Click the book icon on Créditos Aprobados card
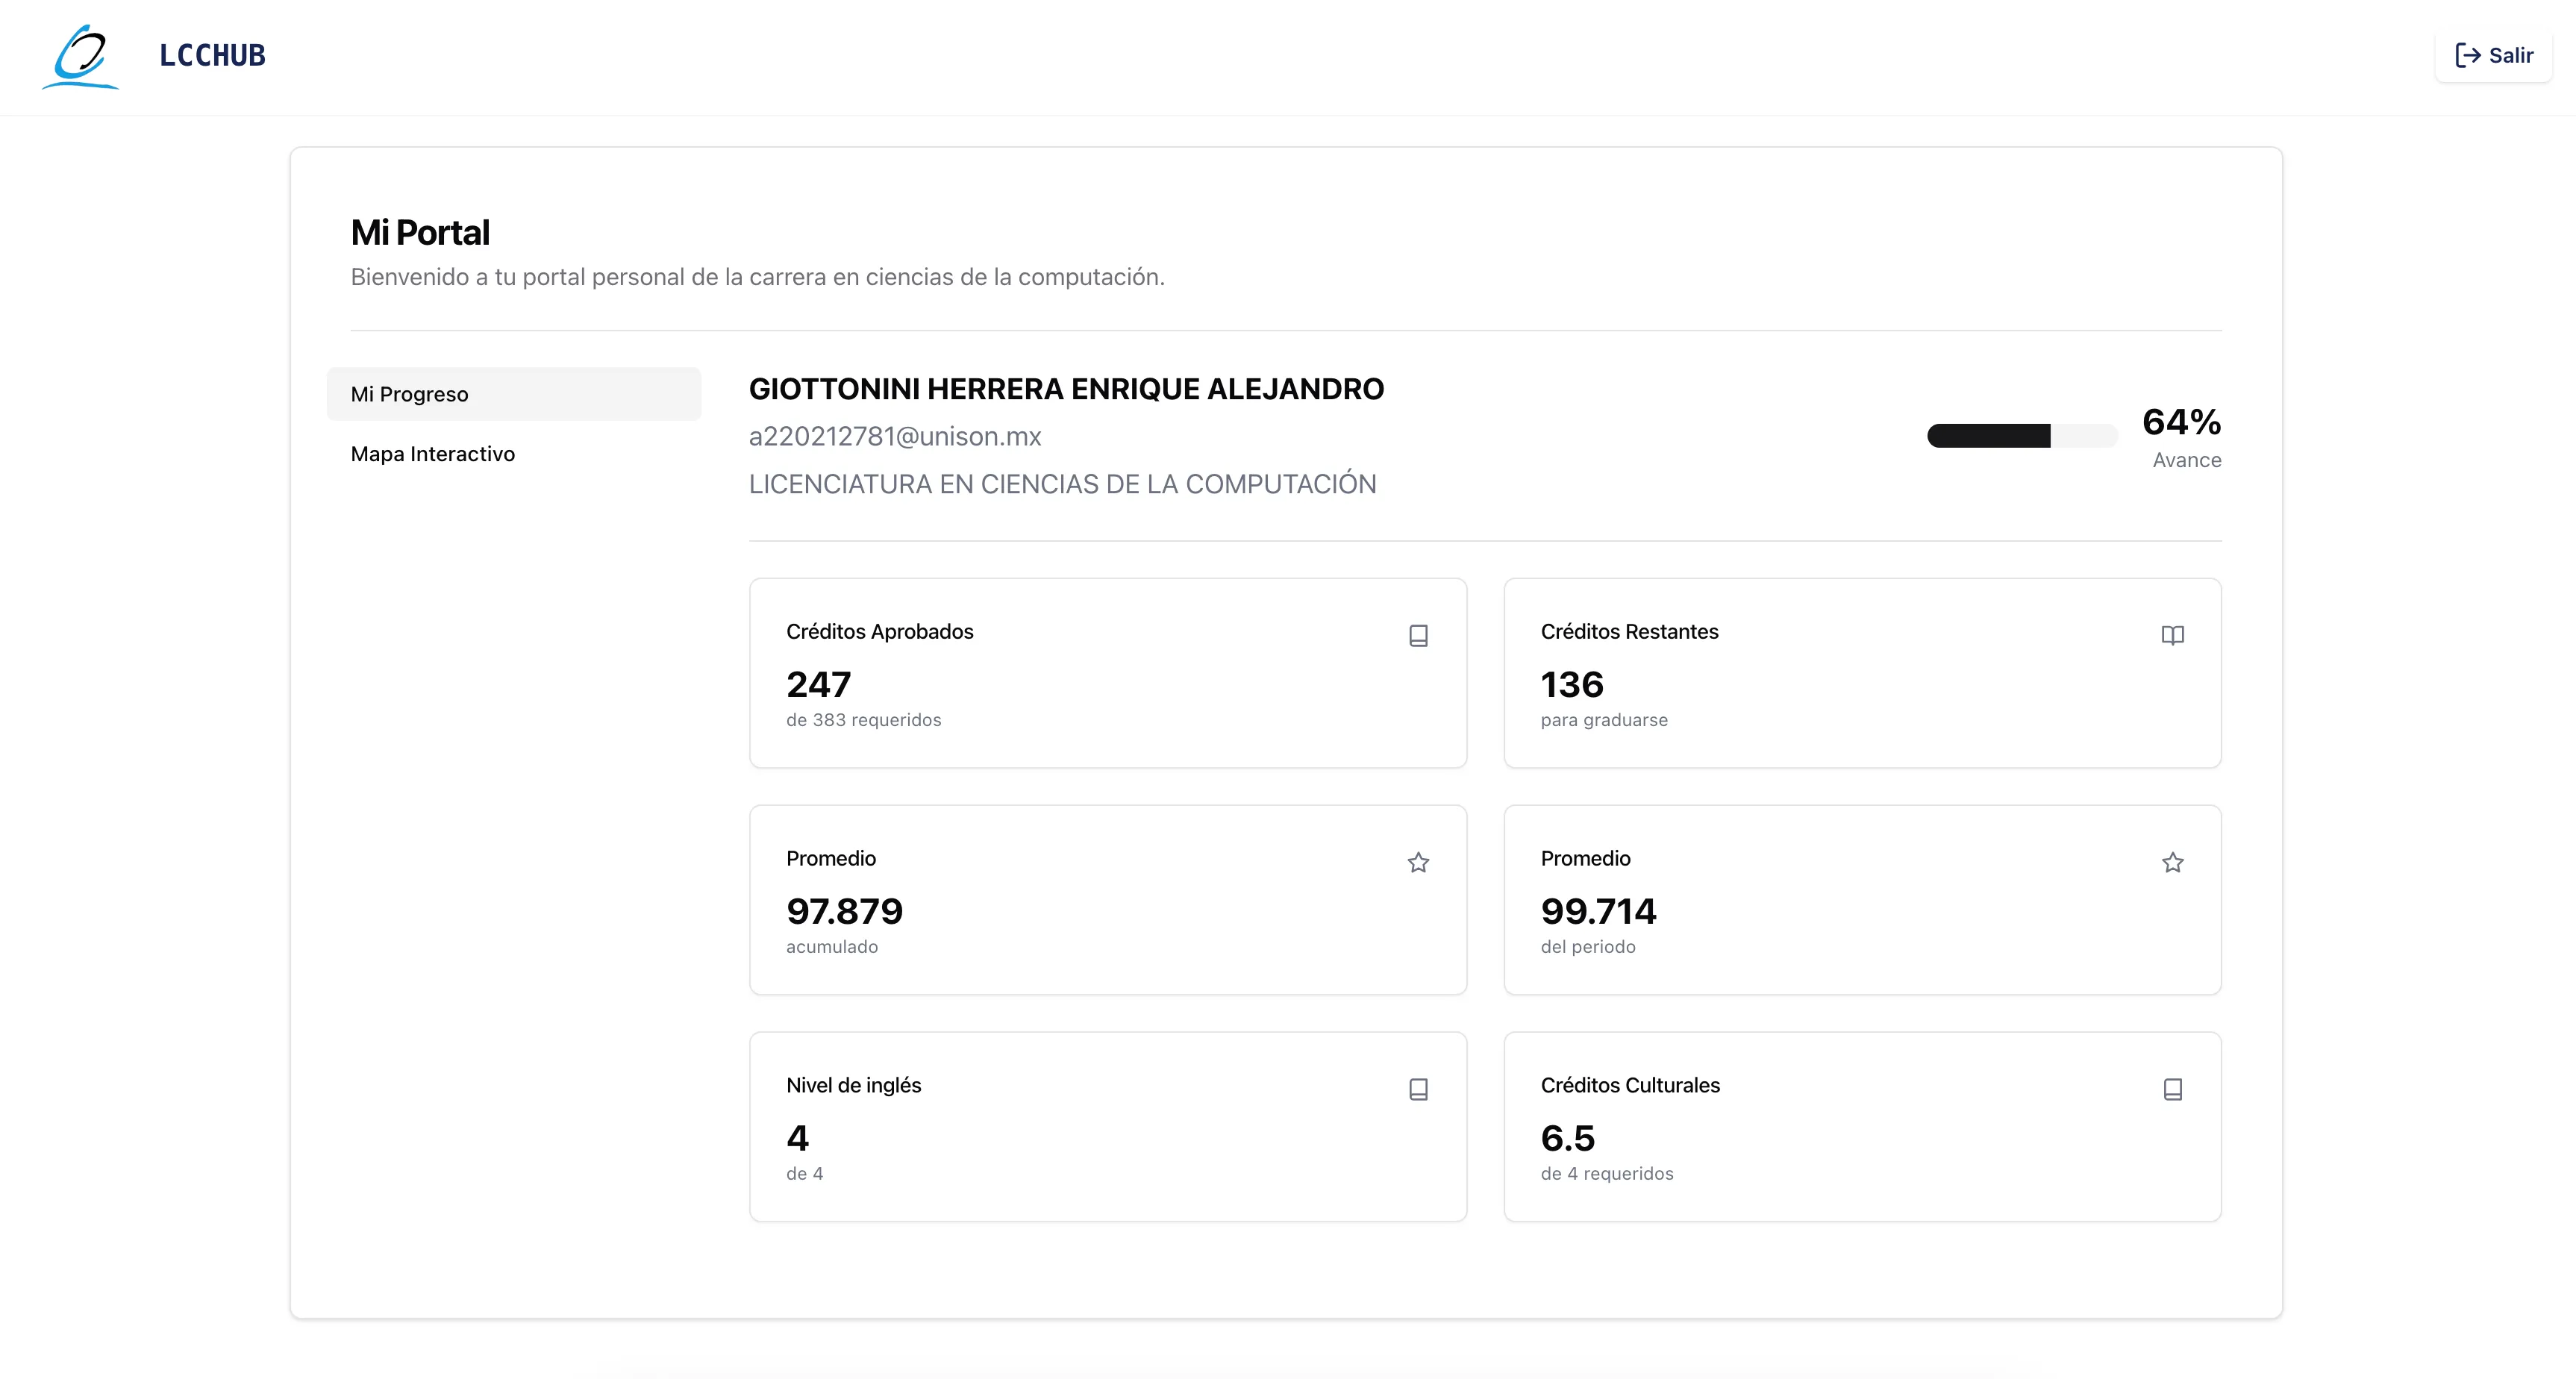This screenshot has height=1379, width=2576. pyautogui.click(x=1418, y=635)
